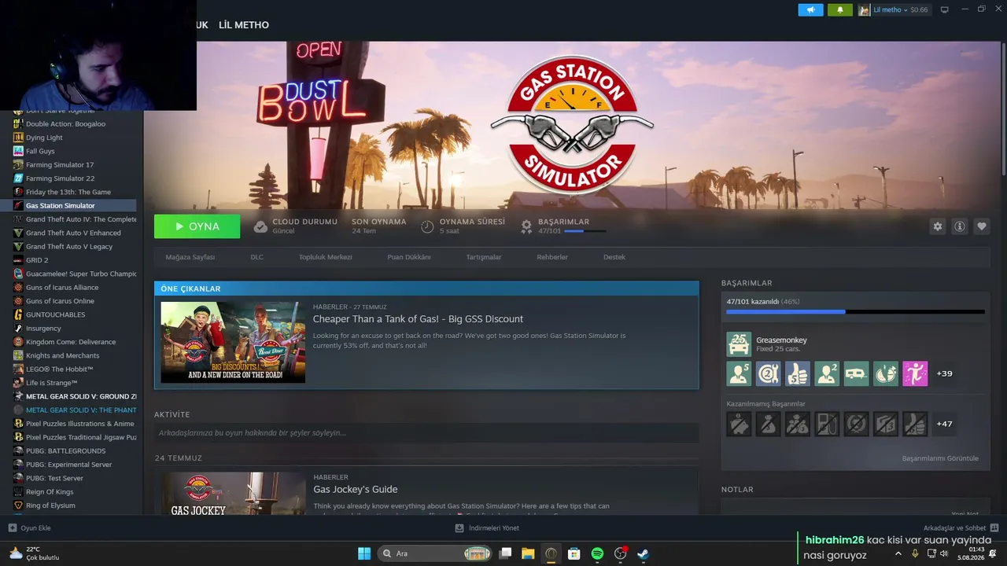This screenshot has height=566, width=1007.
Task: Open the Gas Jockey's Guide article
Action: [356, 490]
